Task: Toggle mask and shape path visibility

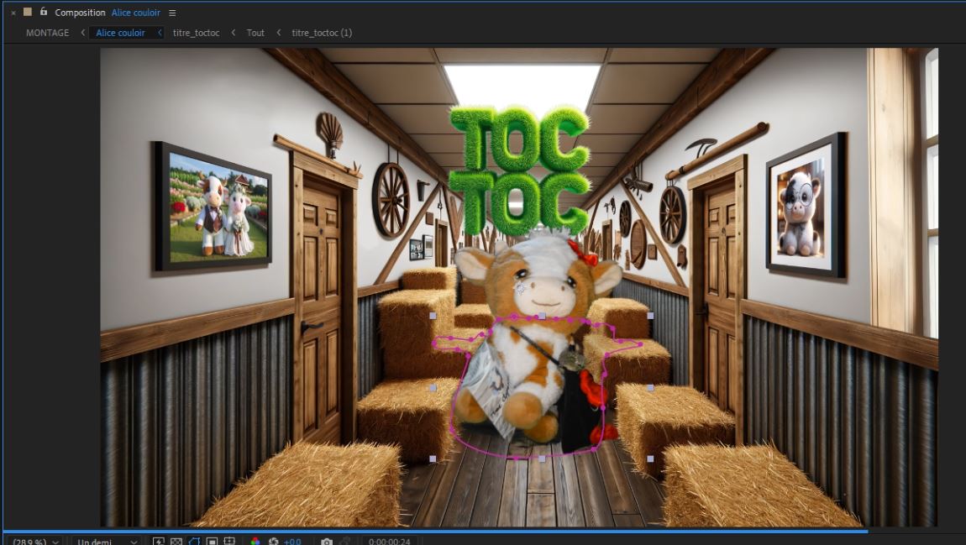Action: coord(194,541)
